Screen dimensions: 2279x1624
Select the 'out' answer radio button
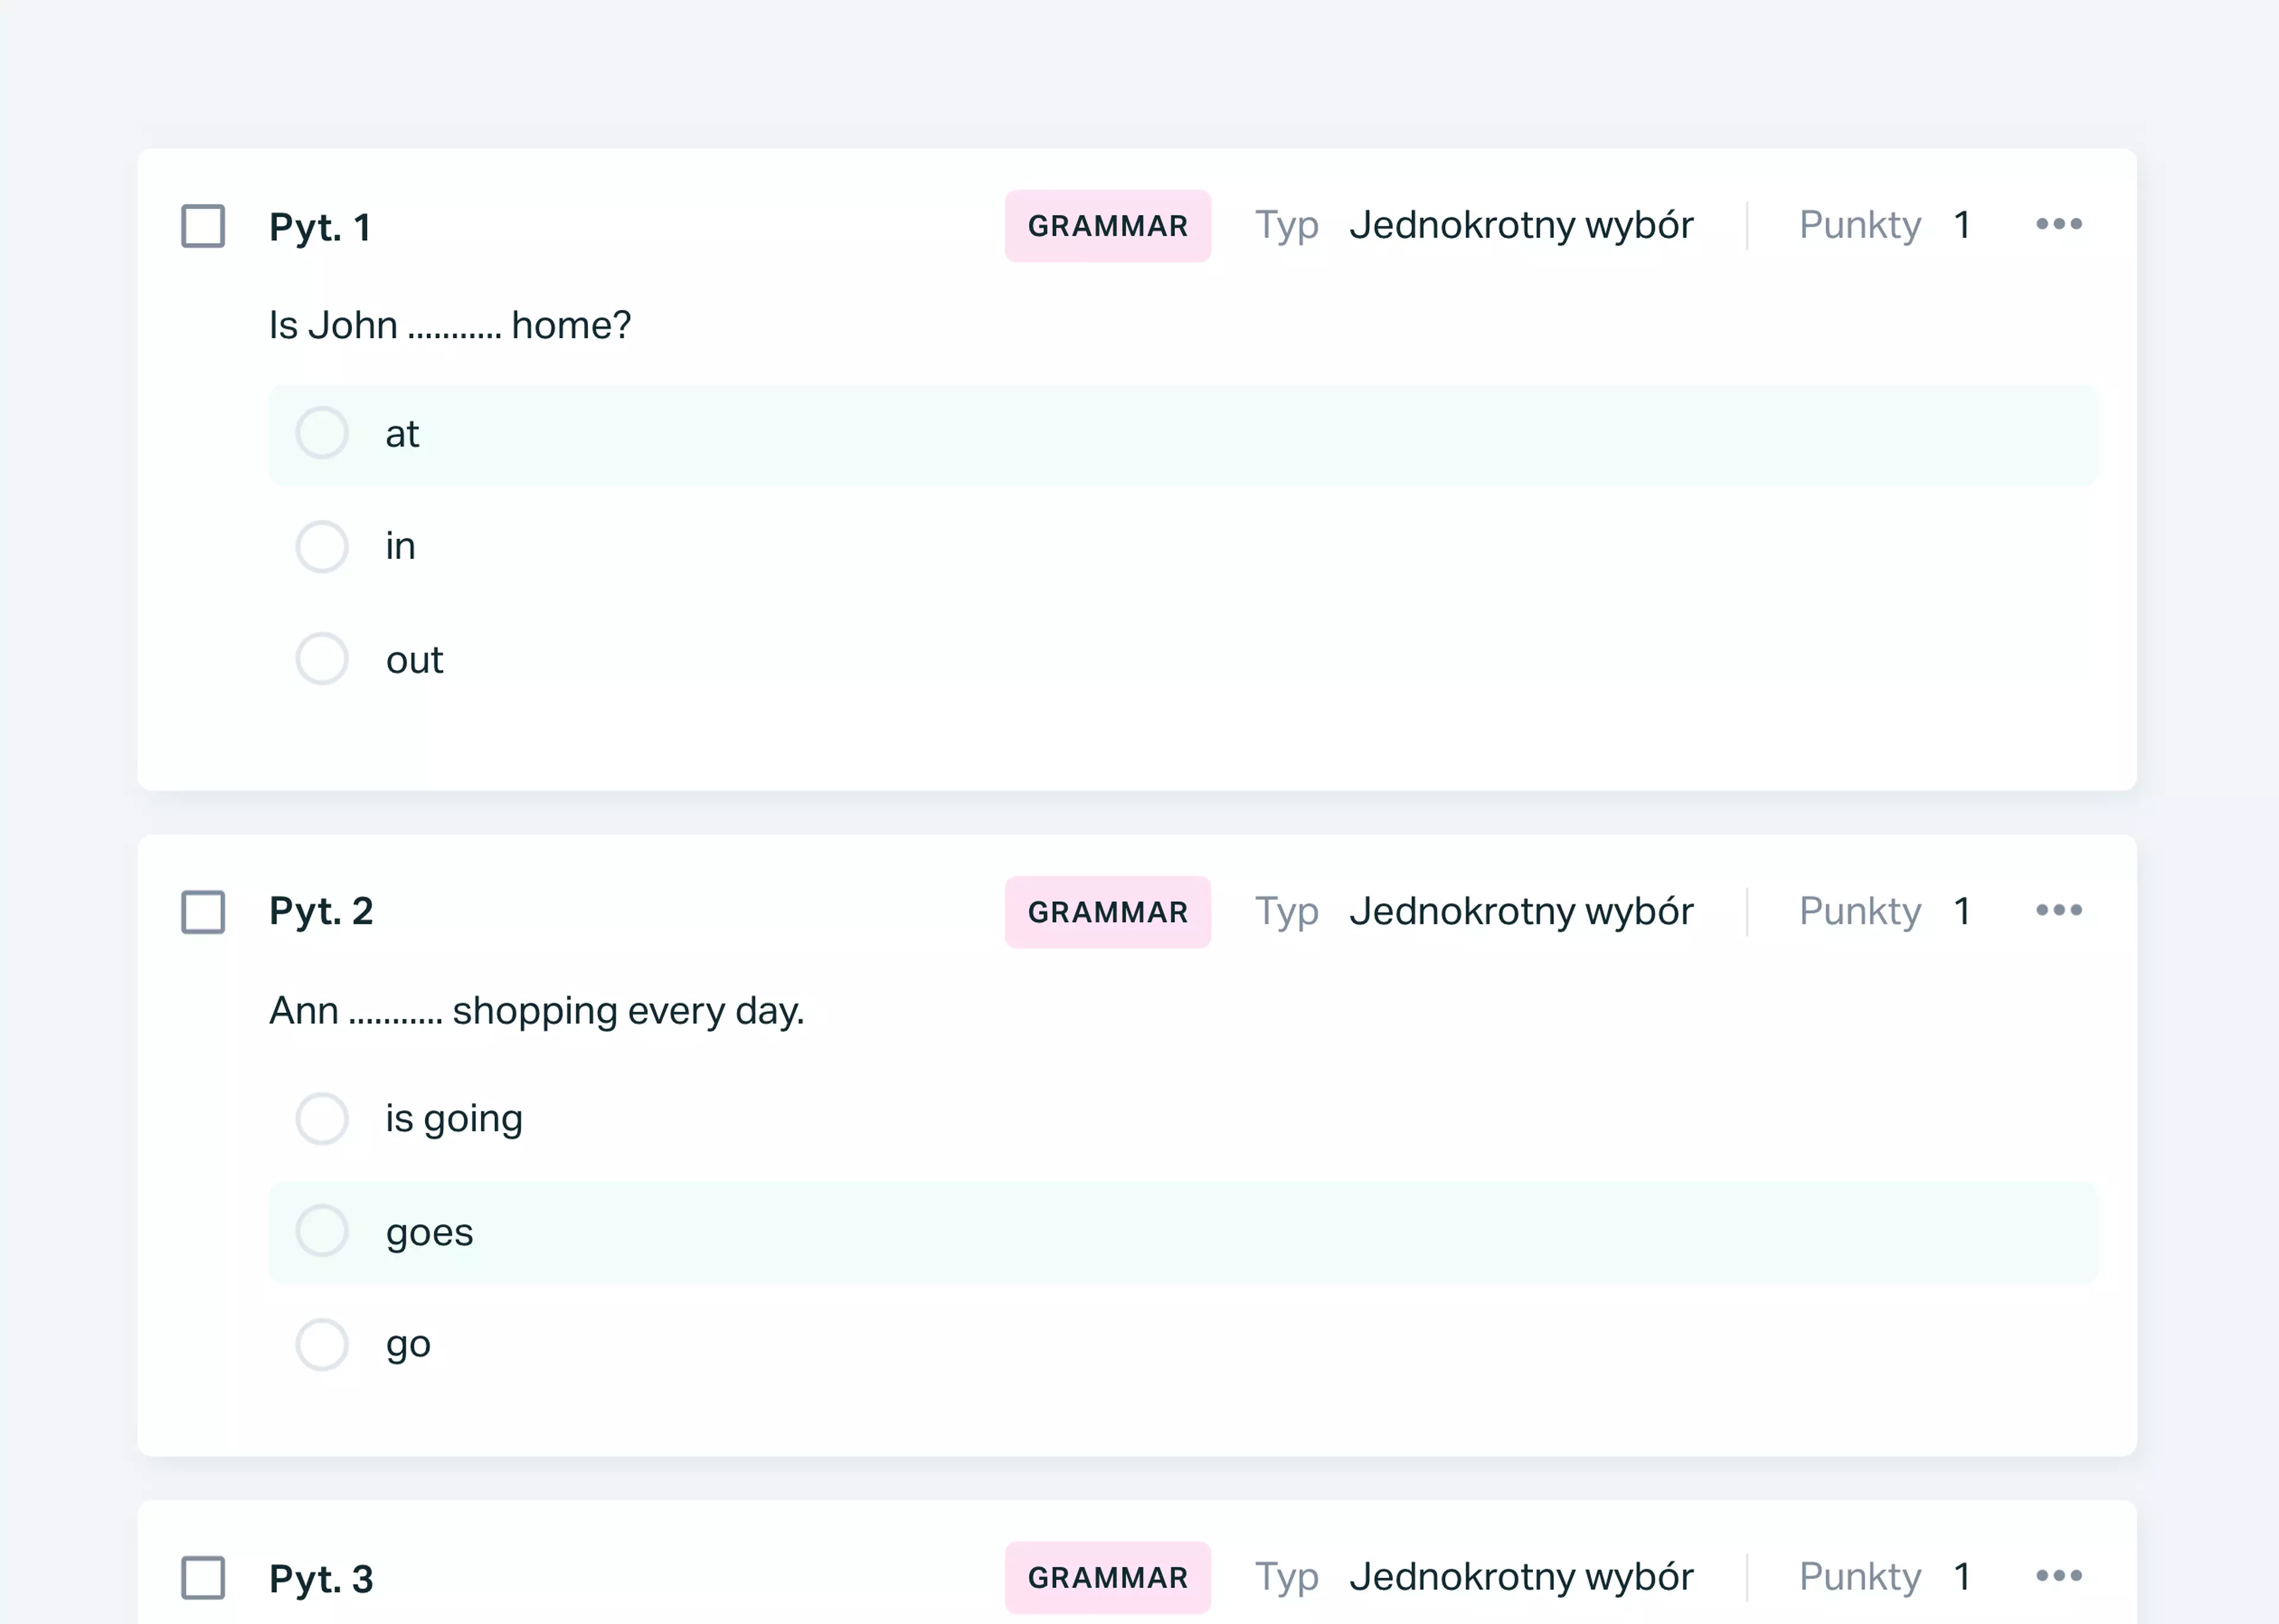click(322, 659)
